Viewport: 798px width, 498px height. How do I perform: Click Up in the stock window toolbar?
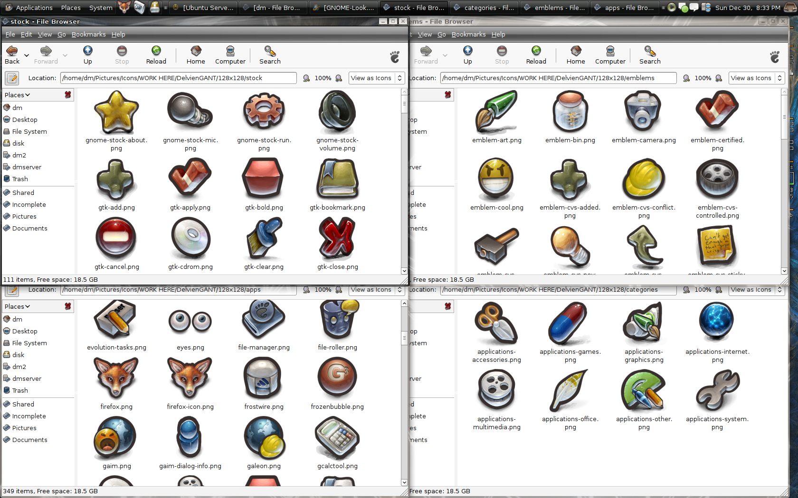88,55
